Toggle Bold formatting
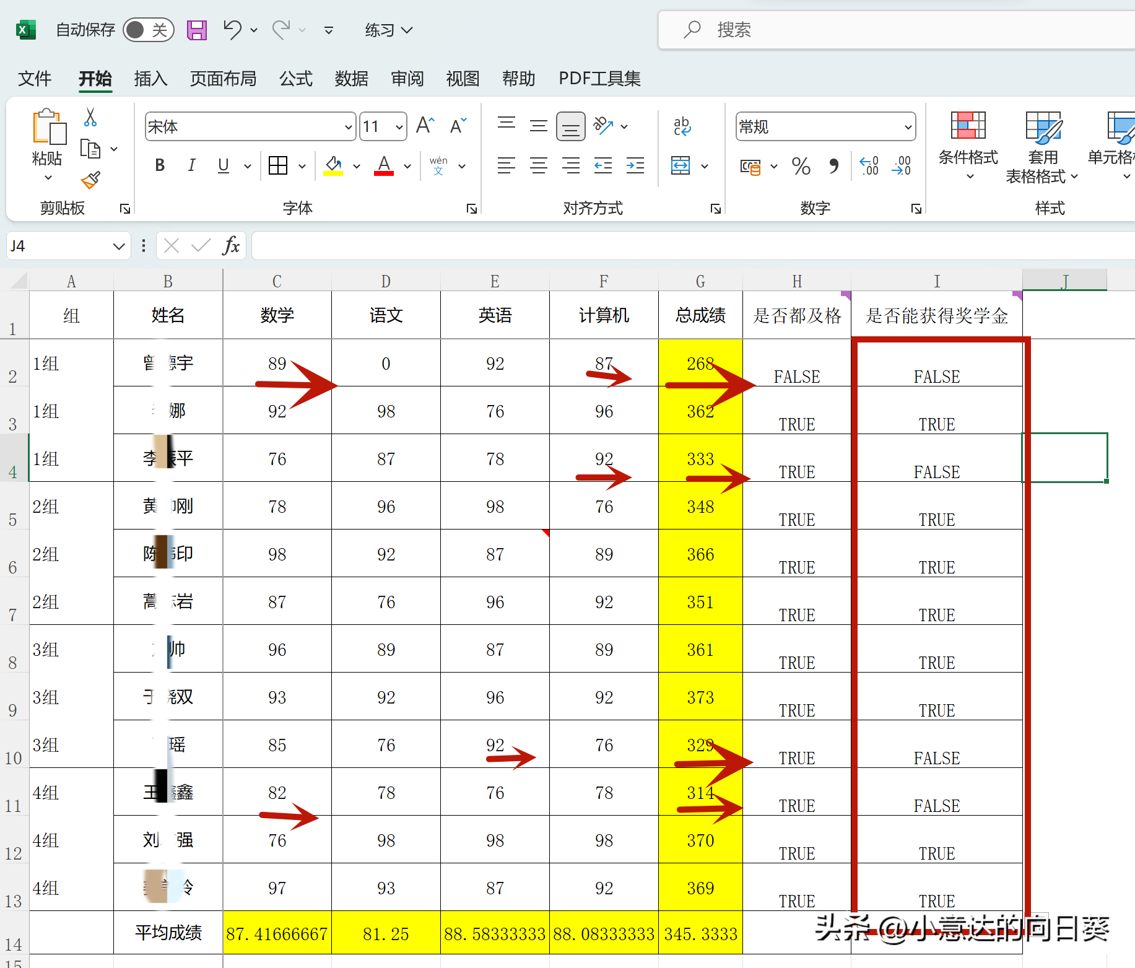This screenshot has height=968, width=1135. tap(160, 165)
